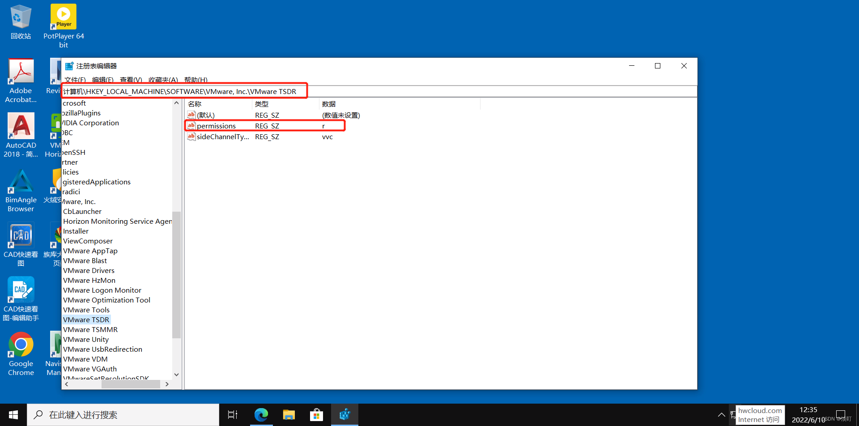Select the VMware TSDR key

(86, 319)
